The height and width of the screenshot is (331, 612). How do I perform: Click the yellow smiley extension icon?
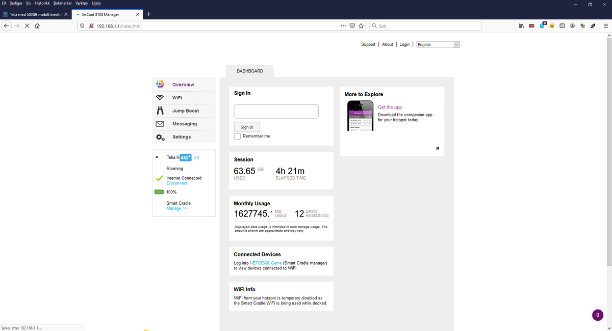click(552, 25)
